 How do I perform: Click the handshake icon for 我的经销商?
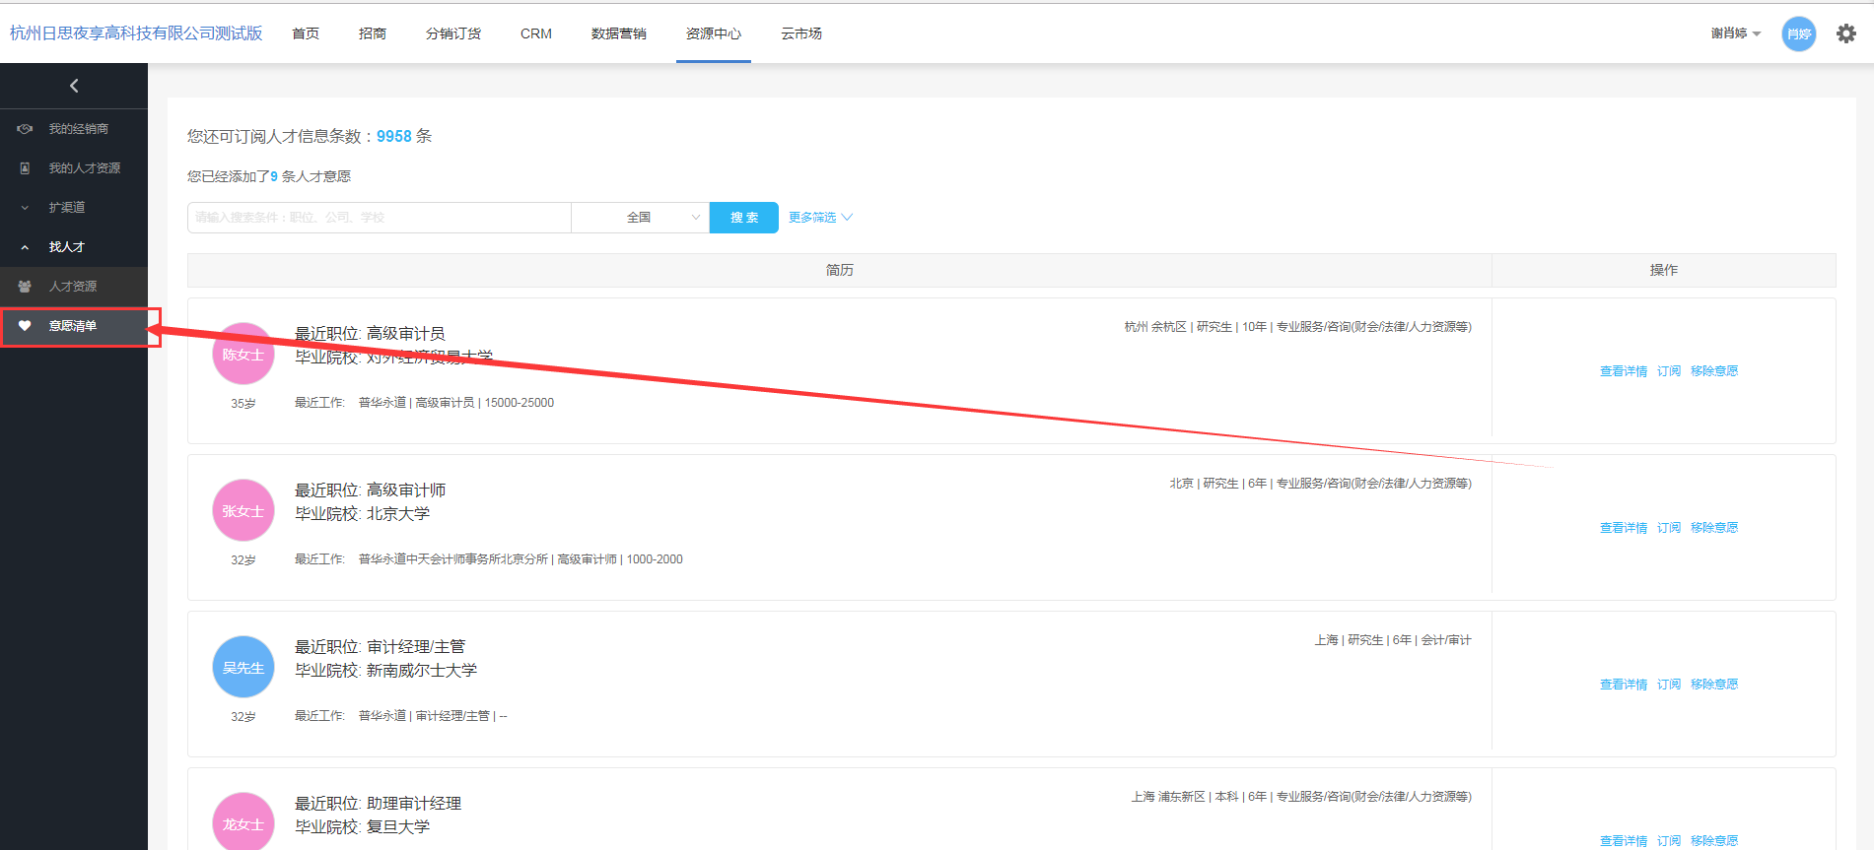(25, 129)
